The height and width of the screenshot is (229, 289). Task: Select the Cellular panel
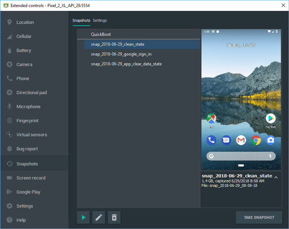(x=26, y=36)
